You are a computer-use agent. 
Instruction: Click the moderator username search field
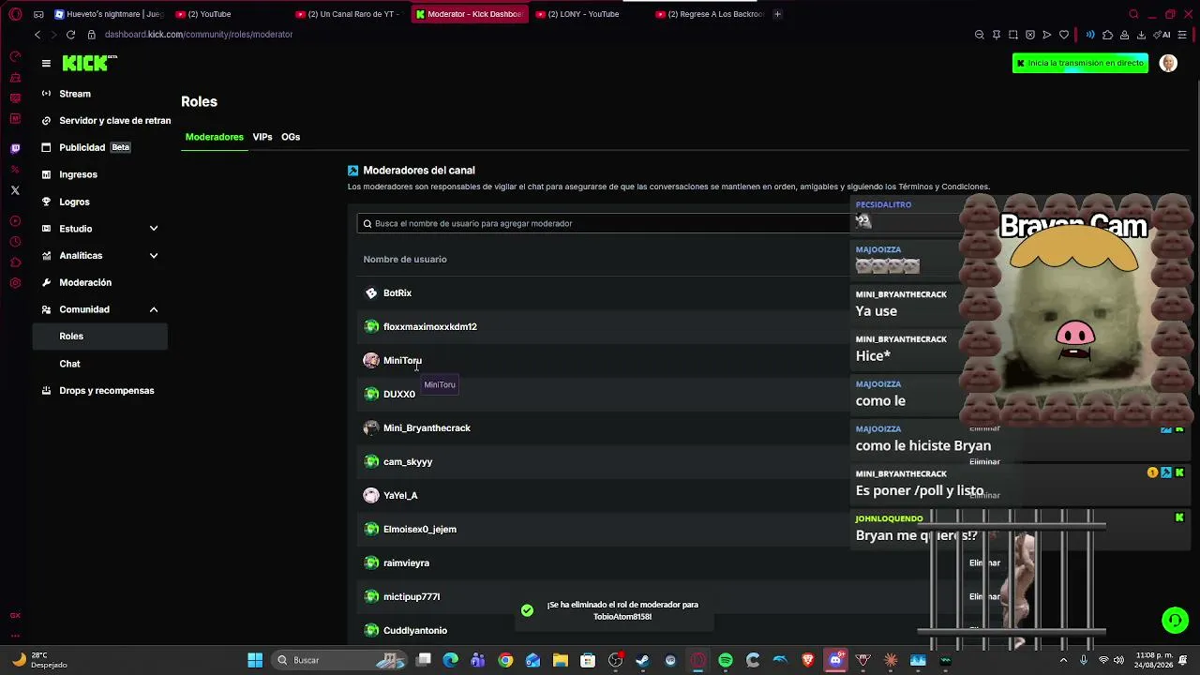pyautogui.click(x=605, y=223)
